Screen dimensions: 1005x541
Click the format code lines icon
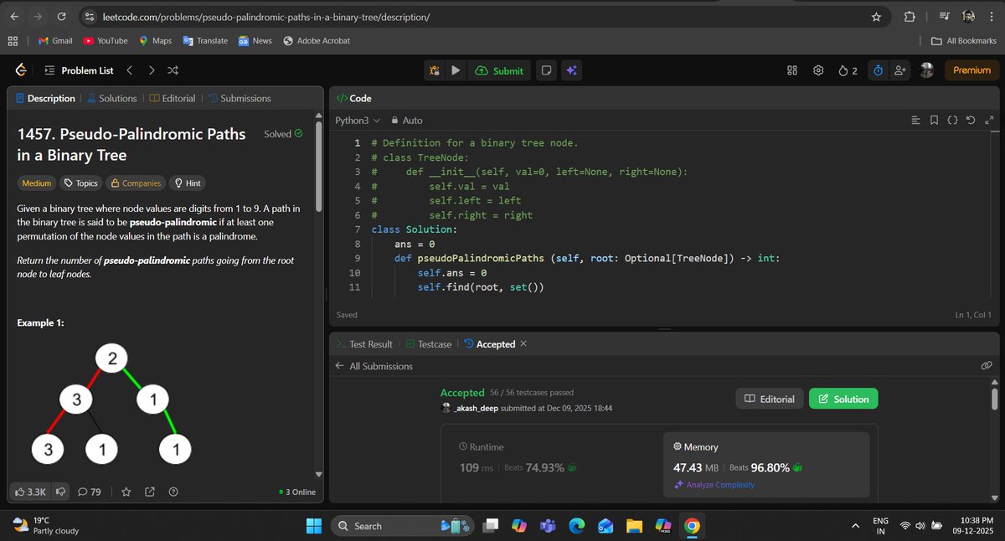(915, 121)
